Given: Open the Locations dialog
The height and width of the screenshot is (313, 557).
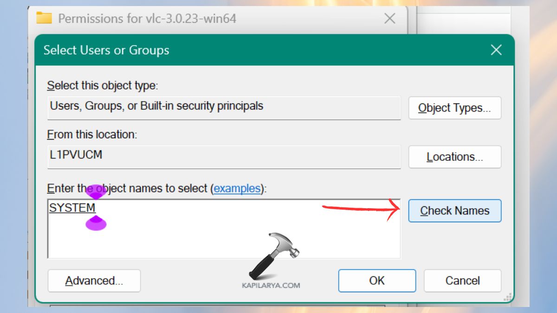Looking at the screenshot, I should coord(454,156).
